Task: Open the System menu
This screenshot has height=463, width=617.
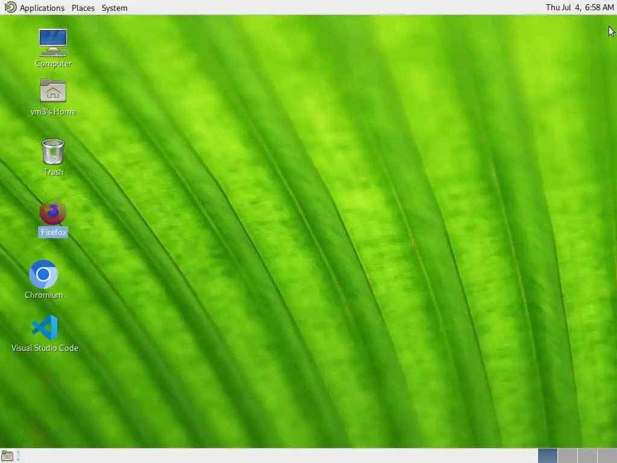Action: [114, 8]
